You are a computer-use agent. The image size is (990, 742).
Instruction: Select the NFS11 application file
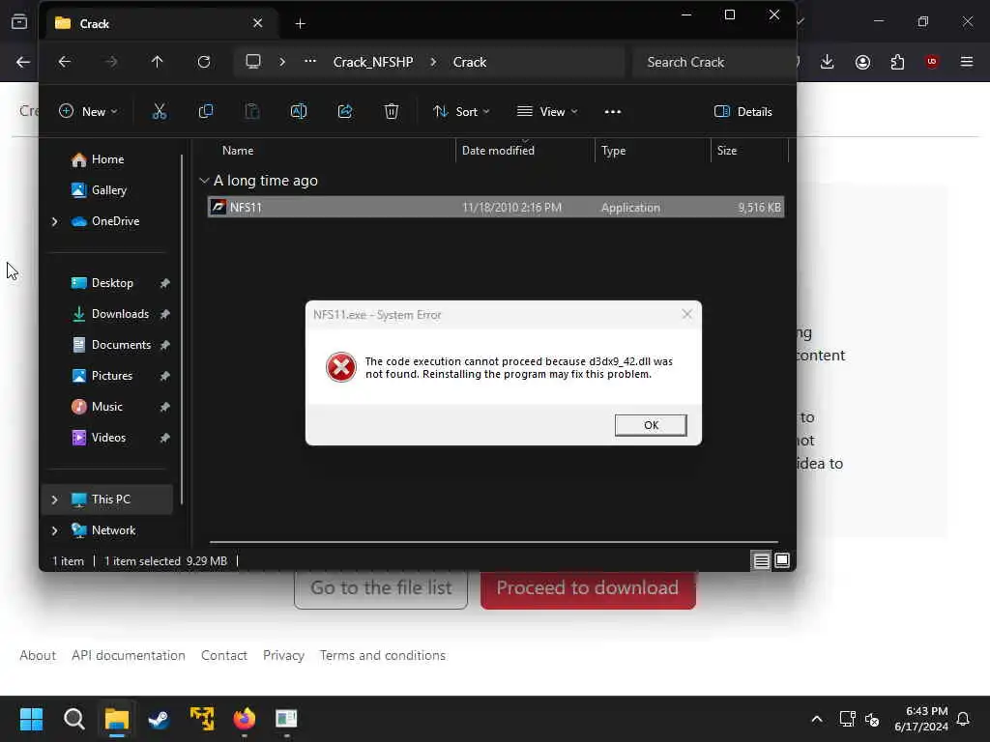click(x=496, y=208)
